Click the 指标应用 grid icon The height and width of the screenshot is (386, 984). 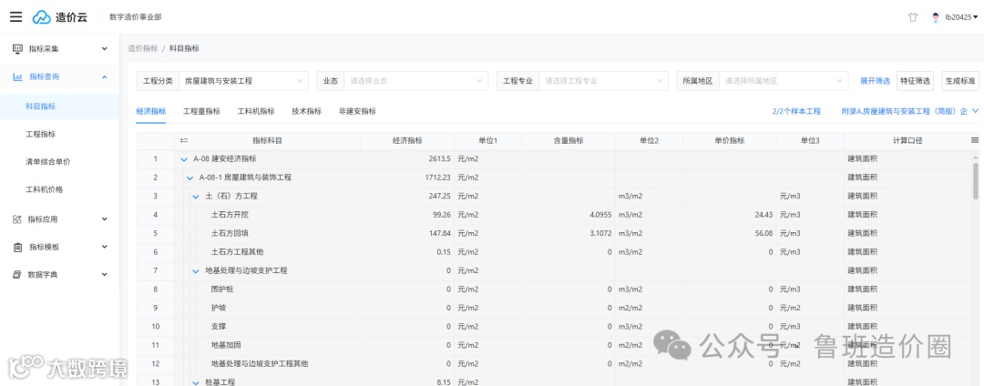point(17,219)
